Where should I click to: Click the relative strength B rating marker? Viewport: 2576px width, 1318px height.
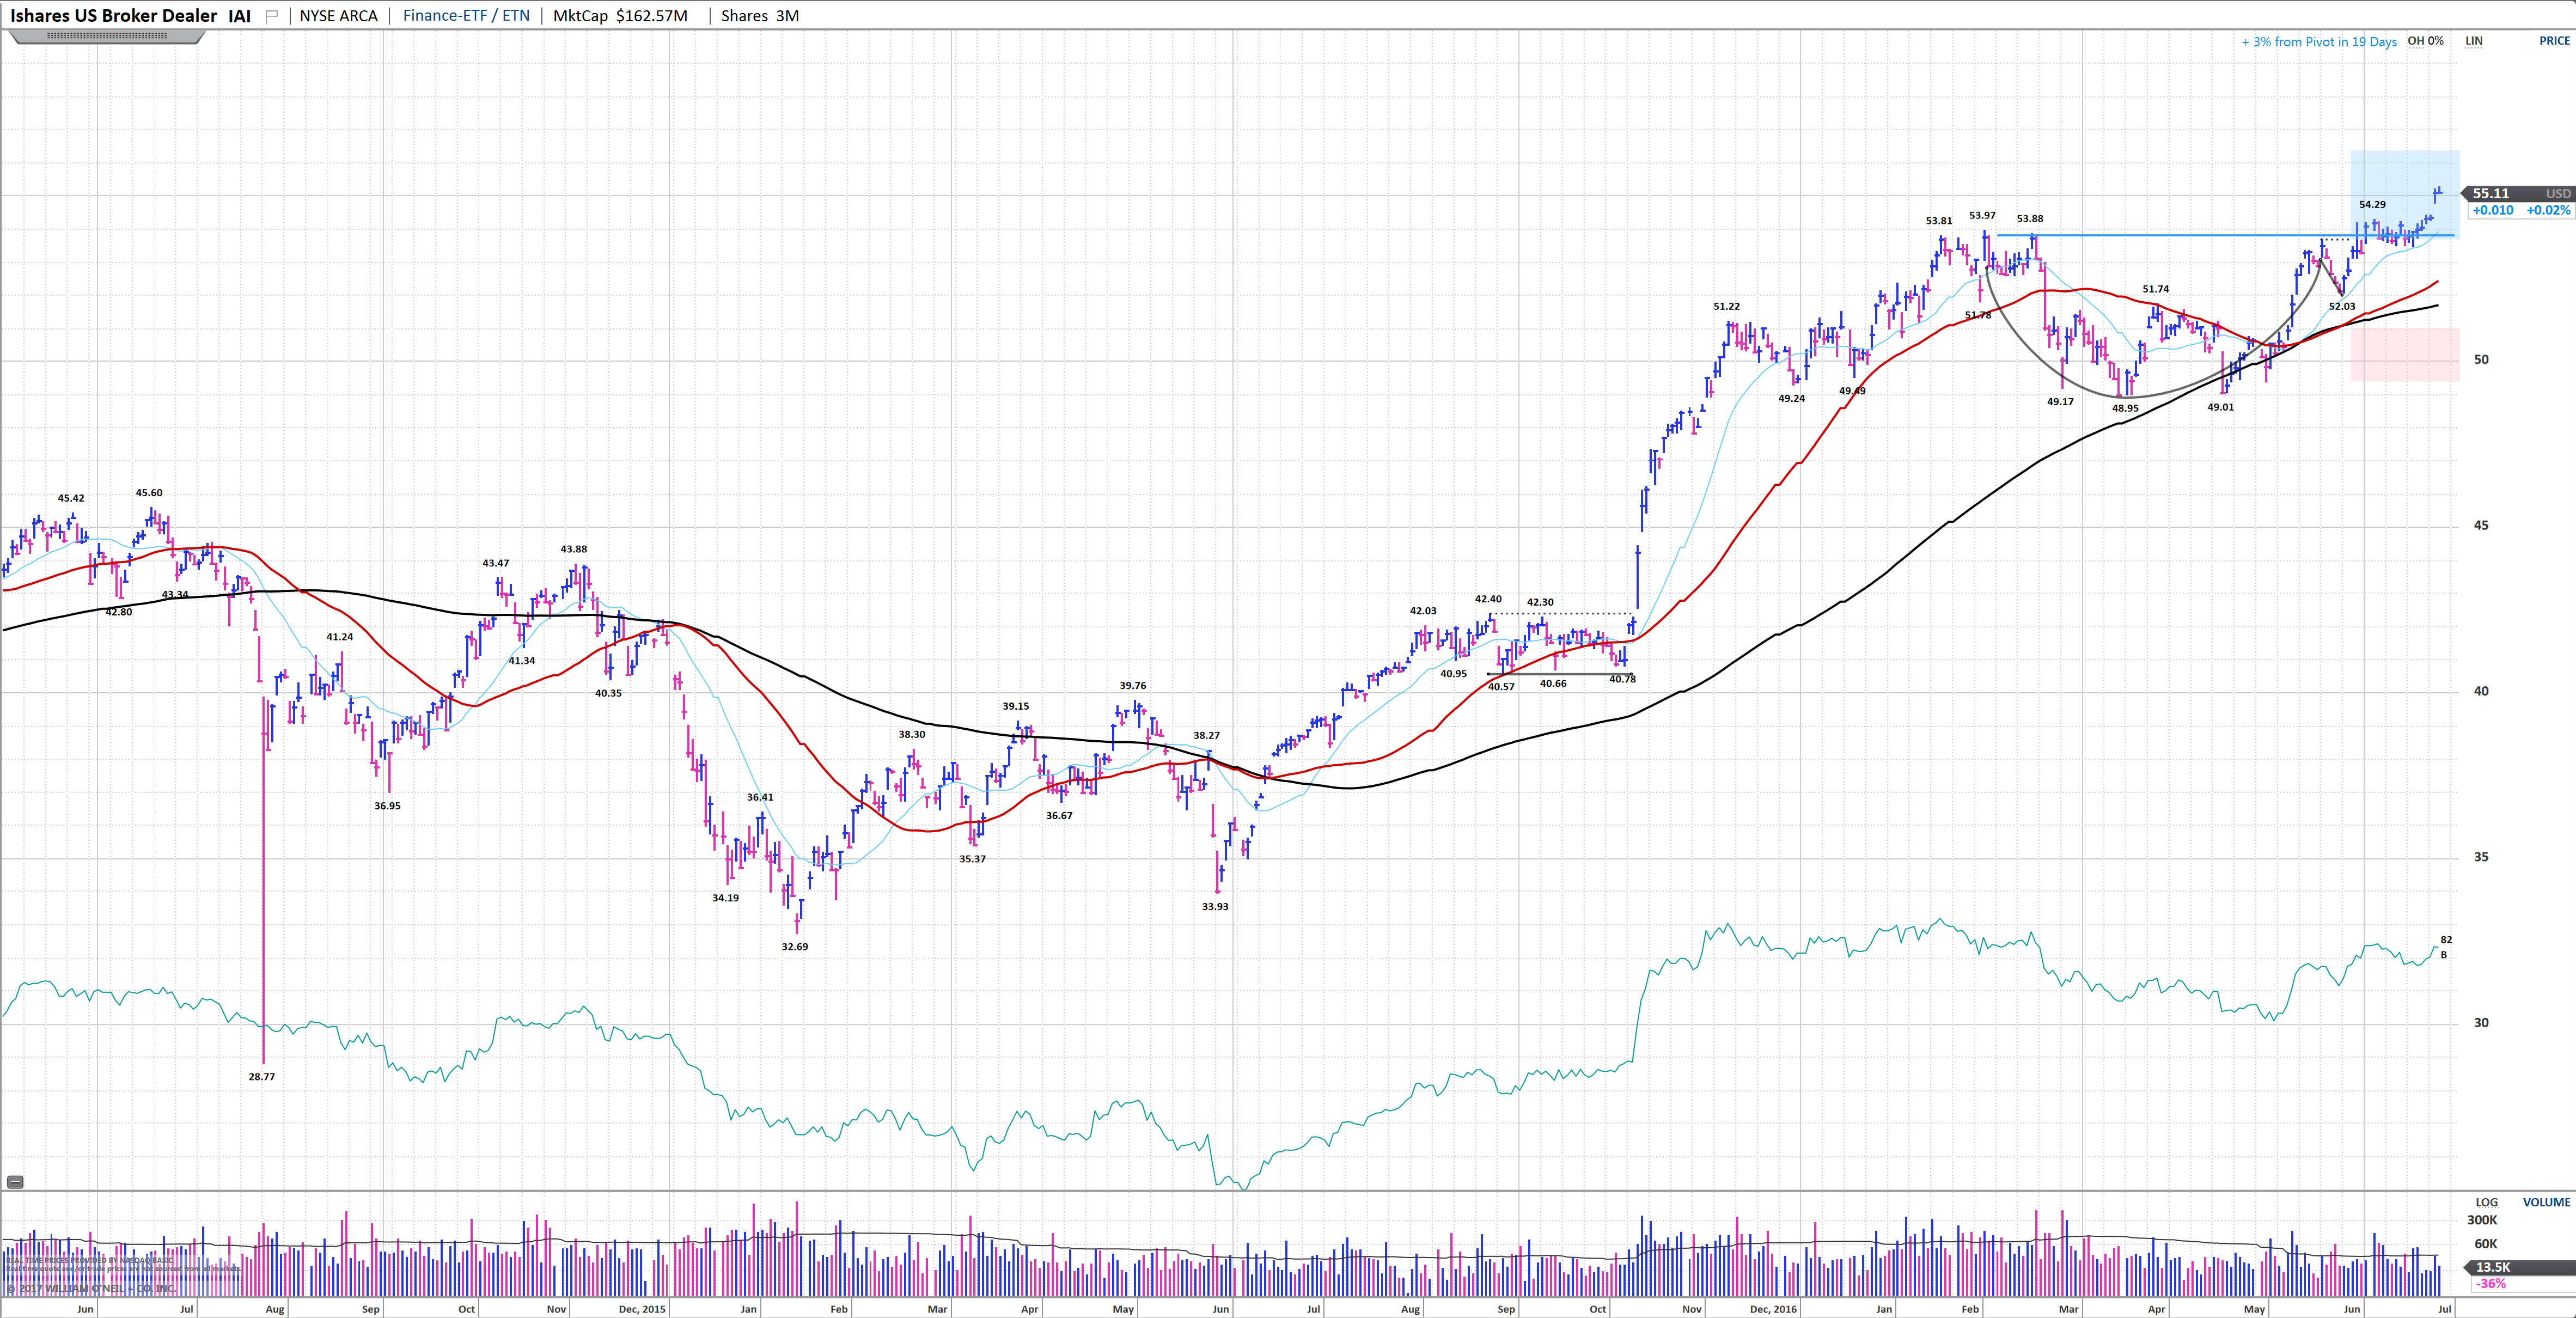pos(2444,955)
